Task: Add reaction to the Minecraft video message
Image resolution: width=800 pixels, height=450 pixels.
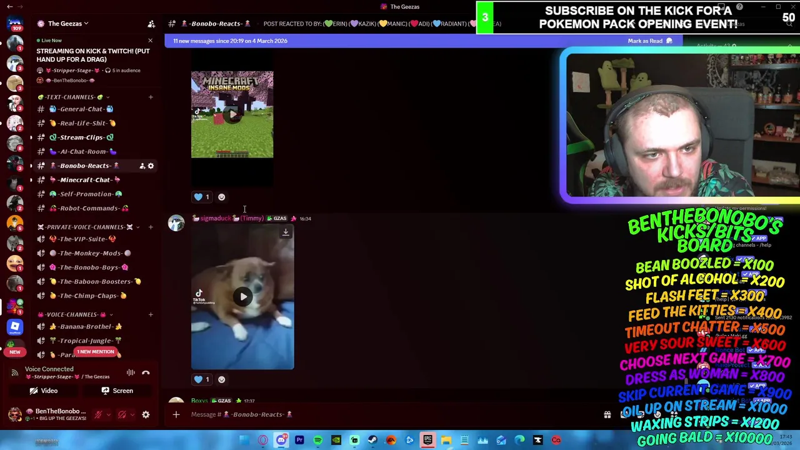Action: (221, 197)
